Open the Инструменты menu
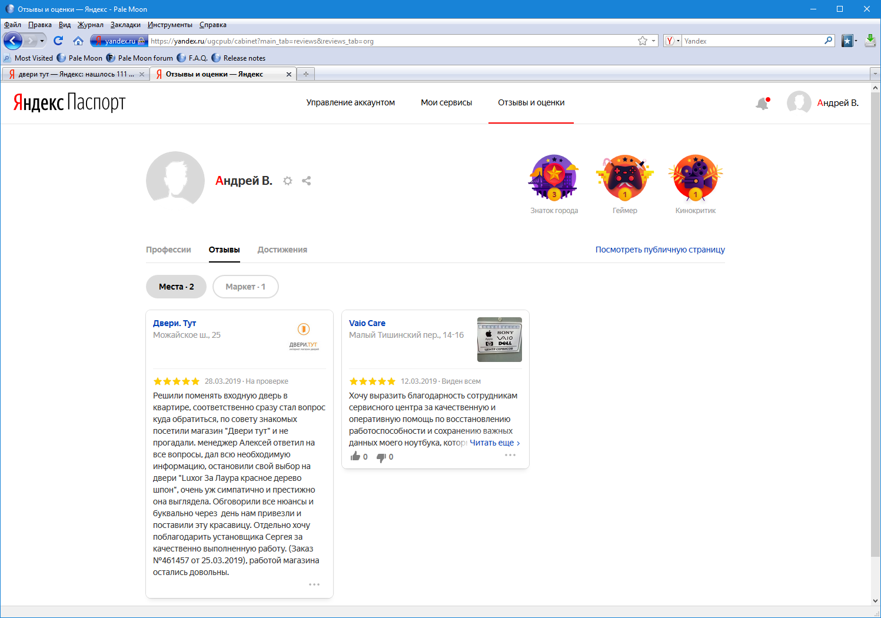The image size is (881, 618). pos(170,25)
